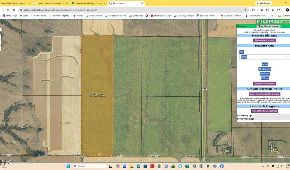Open File Explorer from taskbar
Screen dimensions: 290x170
pos(131,166)
